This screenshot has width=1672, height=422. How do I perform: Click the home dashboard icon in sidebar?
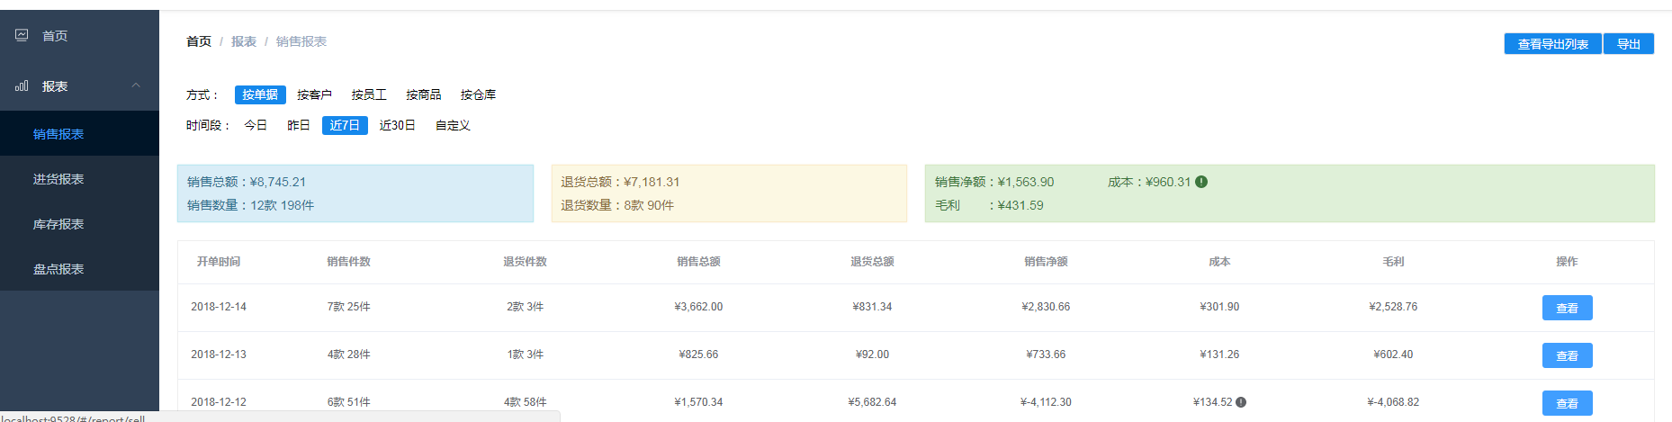click(x=22, y=35)
